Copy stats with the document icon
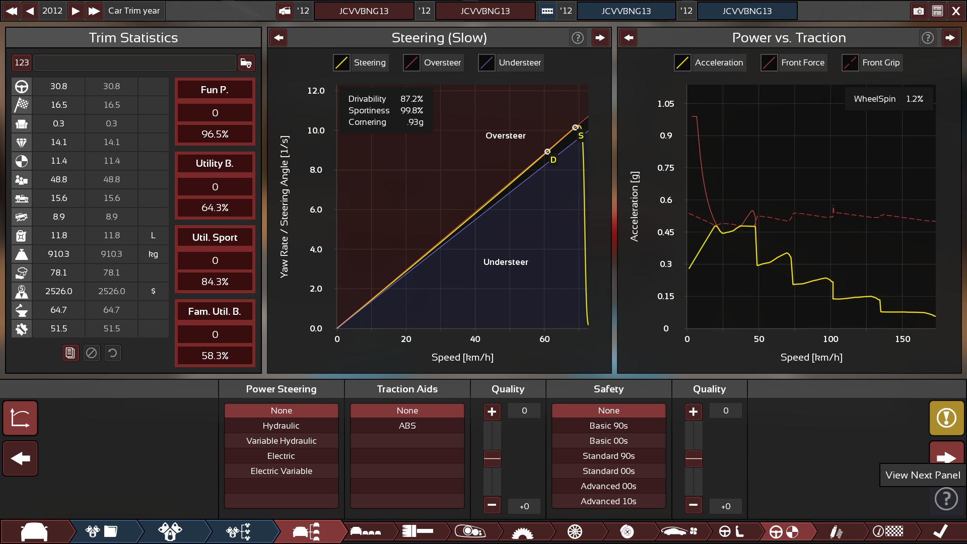 (70, 353)
